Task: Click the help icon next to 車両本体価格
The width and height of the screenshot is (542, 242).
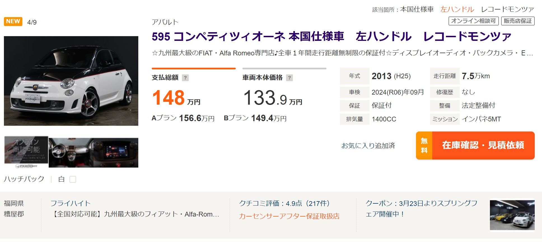Action: pos(289,78)
